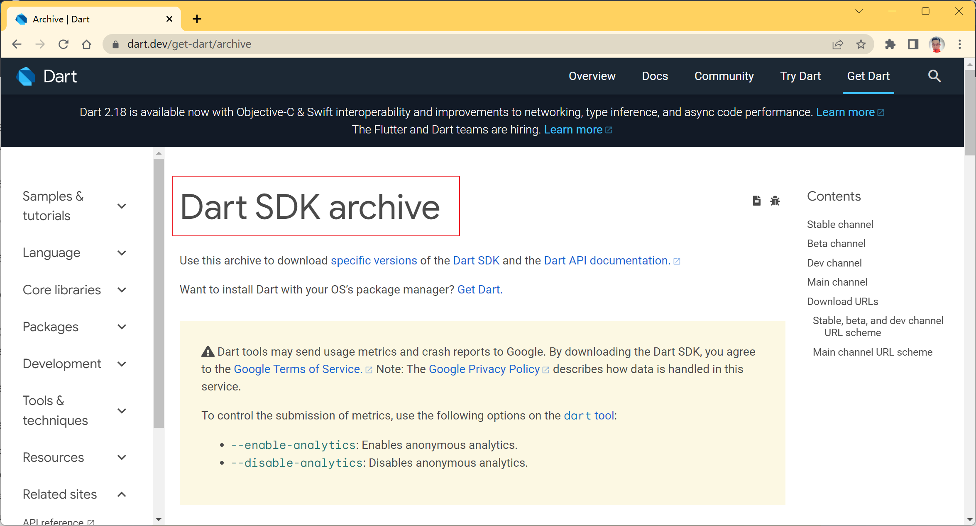Viewport: 976px width, 526px height.
Task: Click the sidebar vertical scrollbar thumb
Action: click(x=159, y=293)
